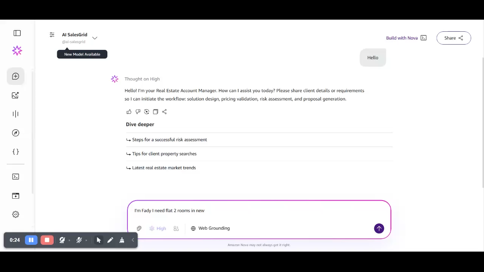Select 'Tips for client property searches'

click(x=259, y=154)
